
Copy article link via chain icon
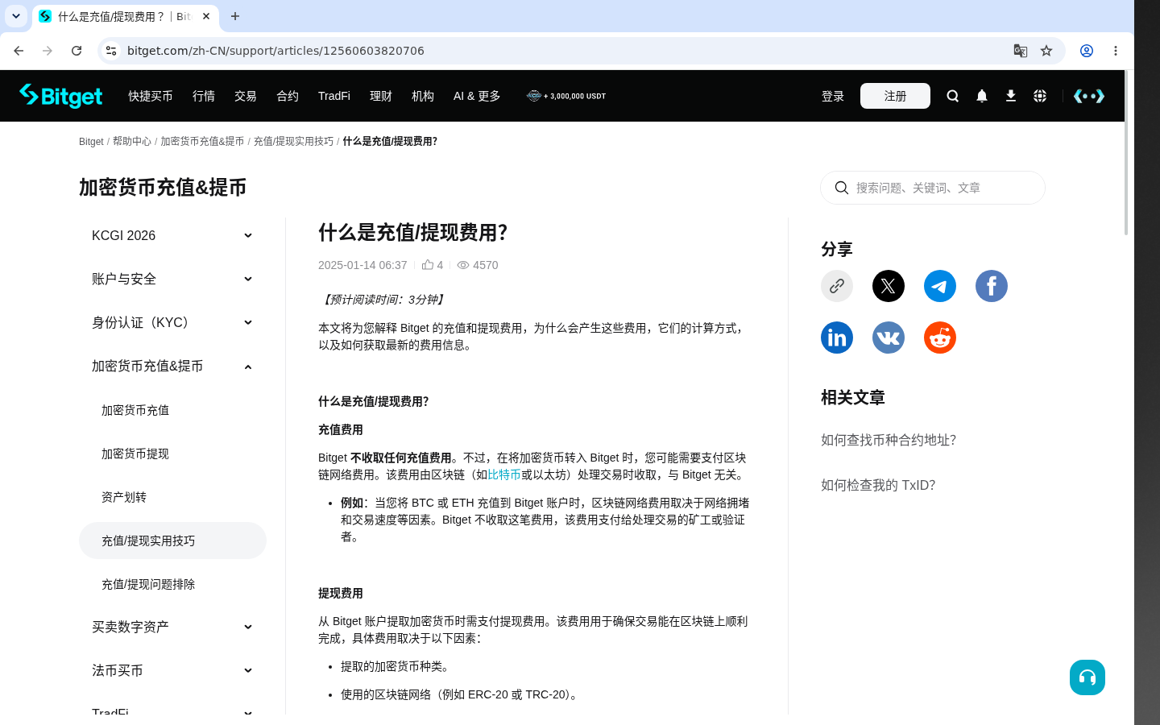coord(837,286)
